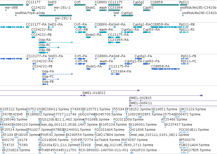Select the mir-281-2 label

pyautogui.click(x=62, y=8)
